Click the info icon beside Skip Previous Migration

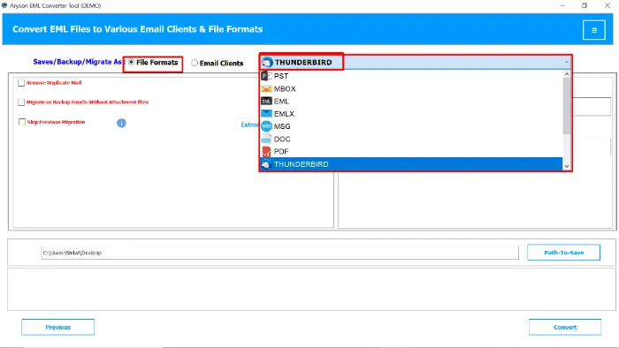[121, 124]
